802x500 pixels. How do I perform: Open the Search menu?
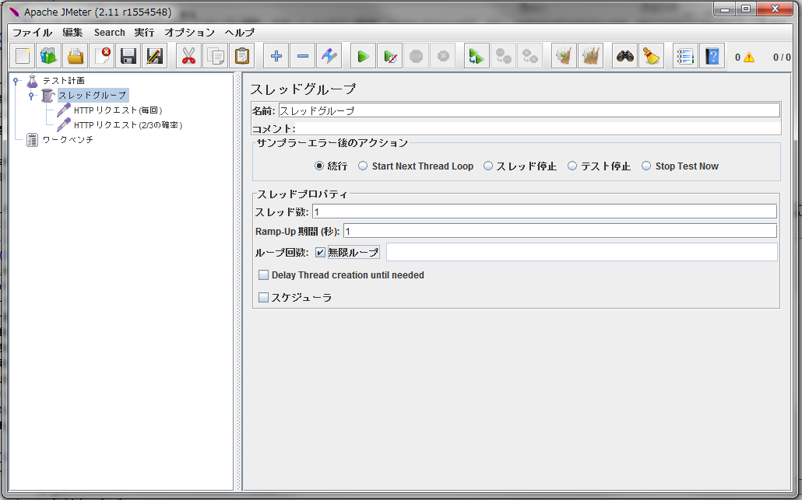pyautogui.click(x=110, y=32)
